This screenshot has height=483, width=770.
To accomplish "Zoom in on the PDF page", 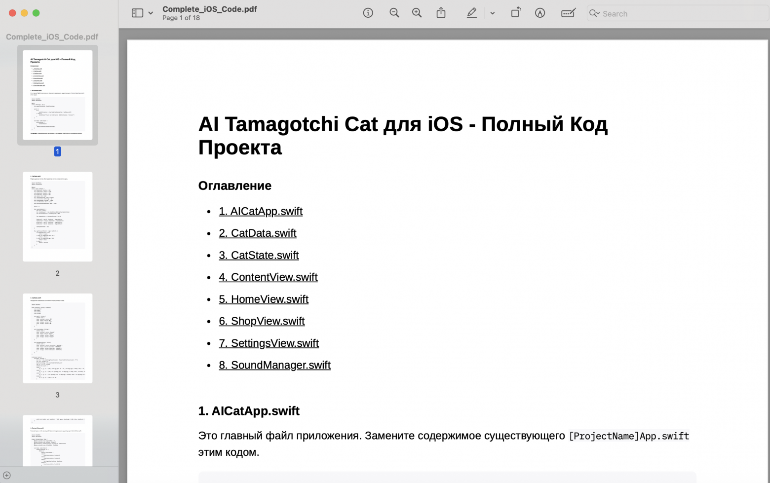I will coord(417,13).
